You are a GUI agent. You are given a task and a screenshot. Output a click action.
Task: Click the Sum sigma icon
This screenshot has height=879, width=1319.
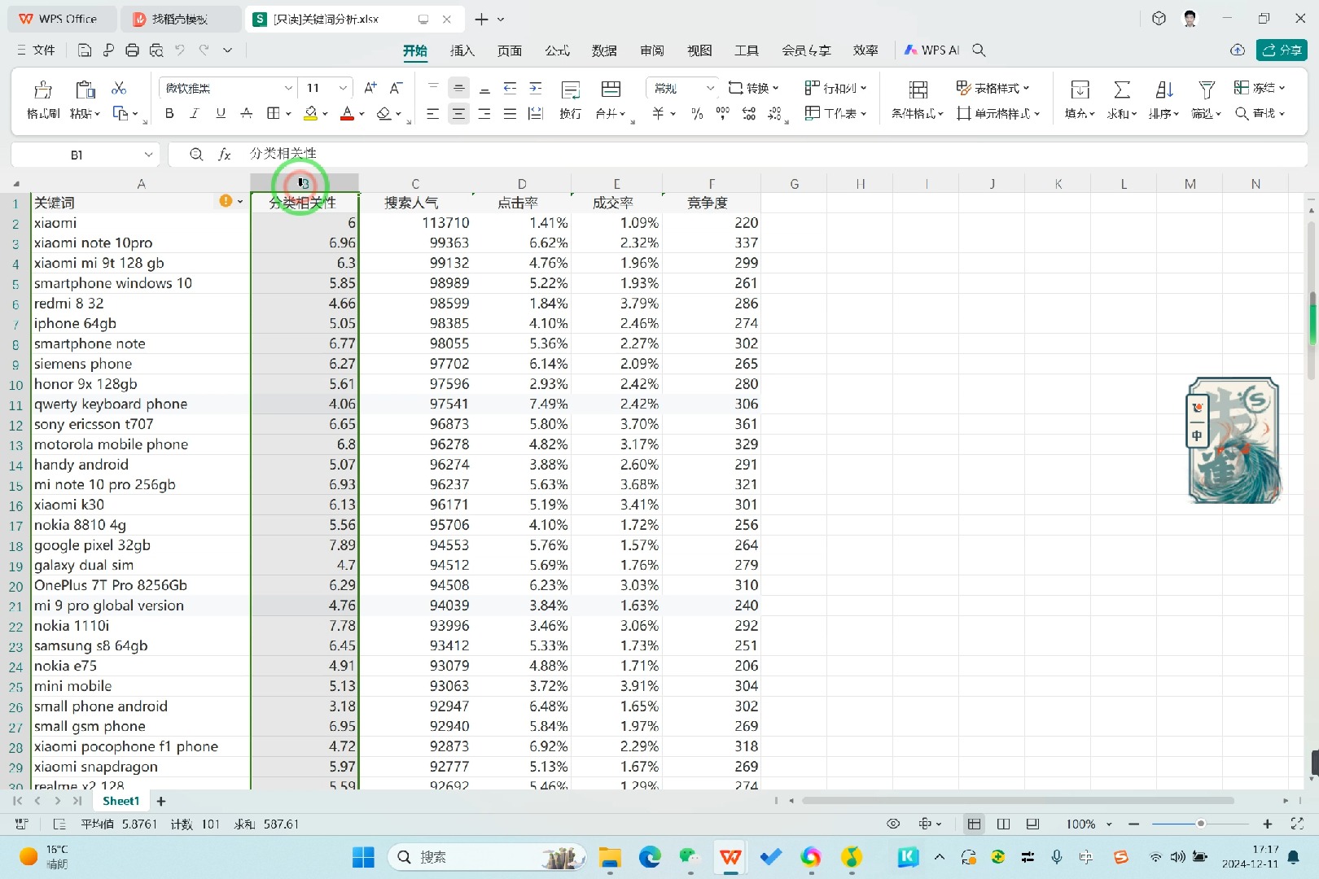pos(1122,90)
